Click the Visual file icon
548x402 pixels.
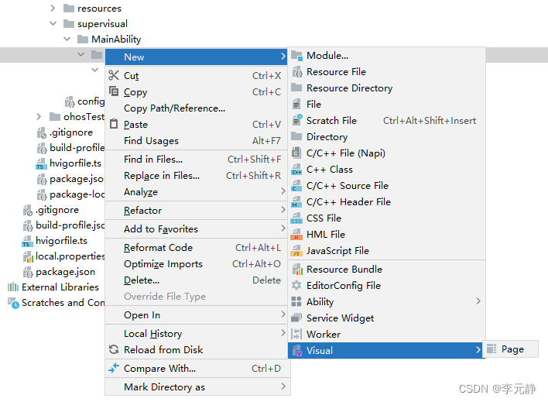tap(297, 350)
